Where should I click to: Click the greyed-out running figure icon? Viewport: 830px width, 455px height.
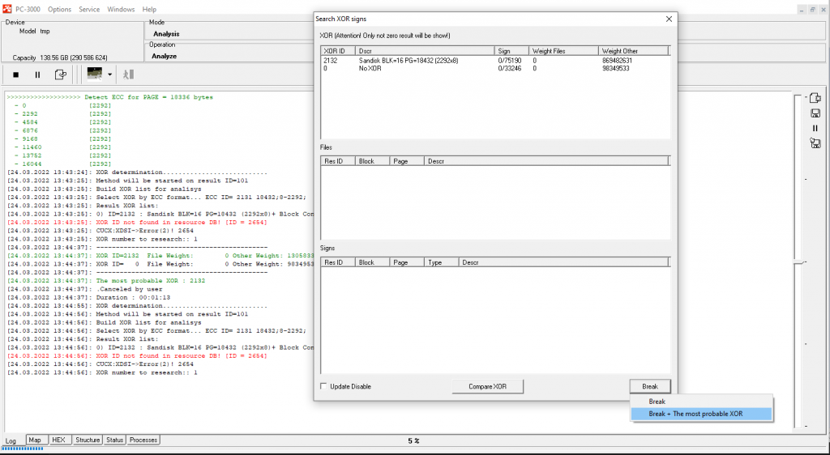click(x=128, y=74)
